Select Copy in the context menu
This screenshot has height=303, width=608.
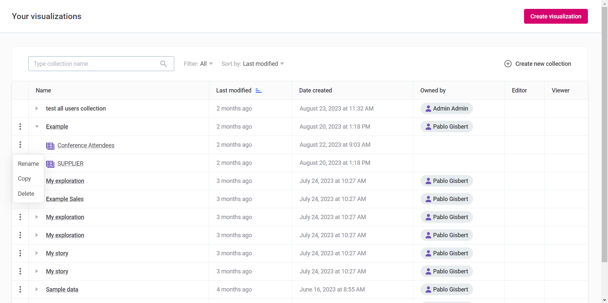coord(24,179)
